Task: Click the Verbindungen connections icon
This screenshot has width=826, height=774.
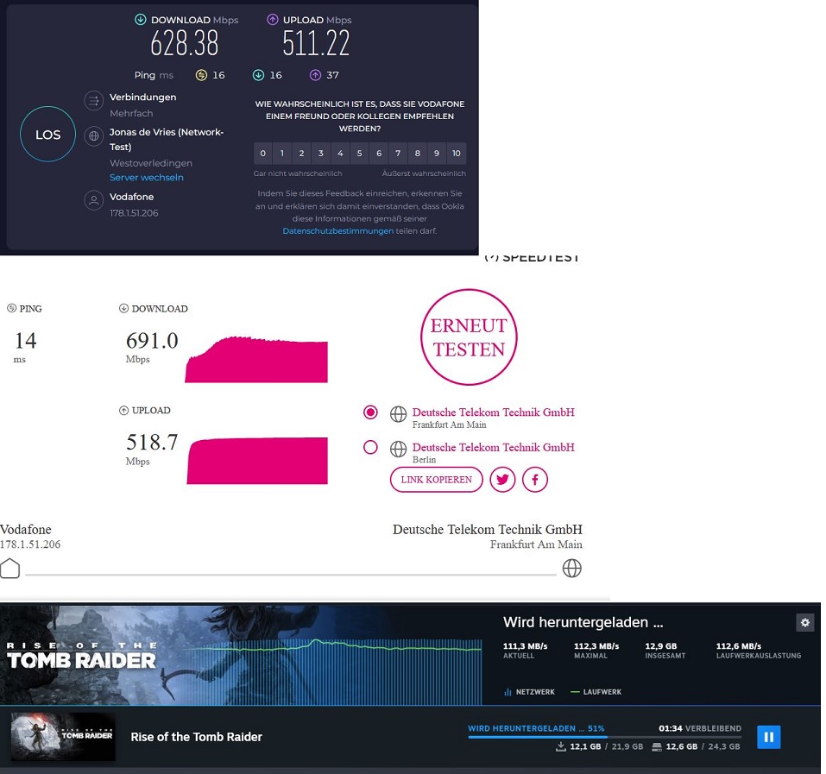Action: point(94,101)
